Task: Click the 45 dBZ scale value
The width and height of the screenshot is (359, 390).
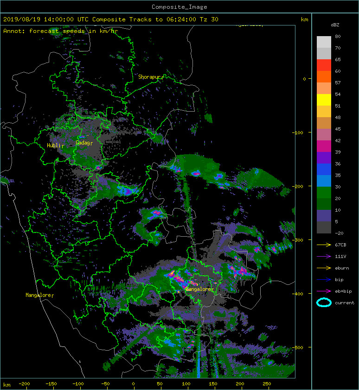Action: tap(338, 129)
